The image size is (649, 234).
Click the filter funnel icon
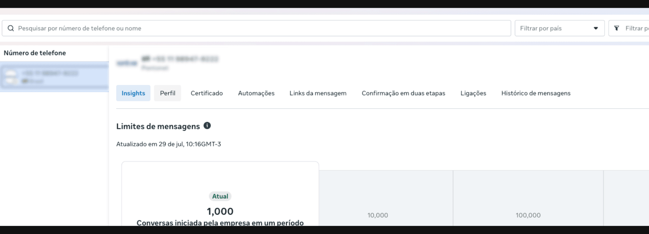click(617, 28)
